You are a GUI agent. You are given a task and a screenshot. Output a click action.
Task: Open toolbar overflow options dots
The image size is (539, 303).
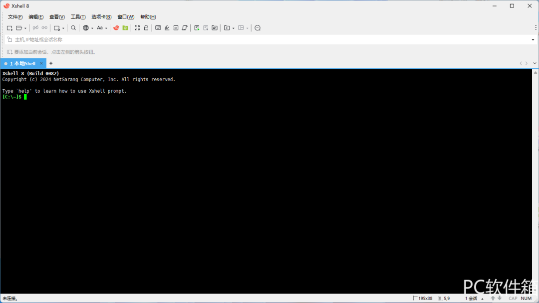pos(536,28)
